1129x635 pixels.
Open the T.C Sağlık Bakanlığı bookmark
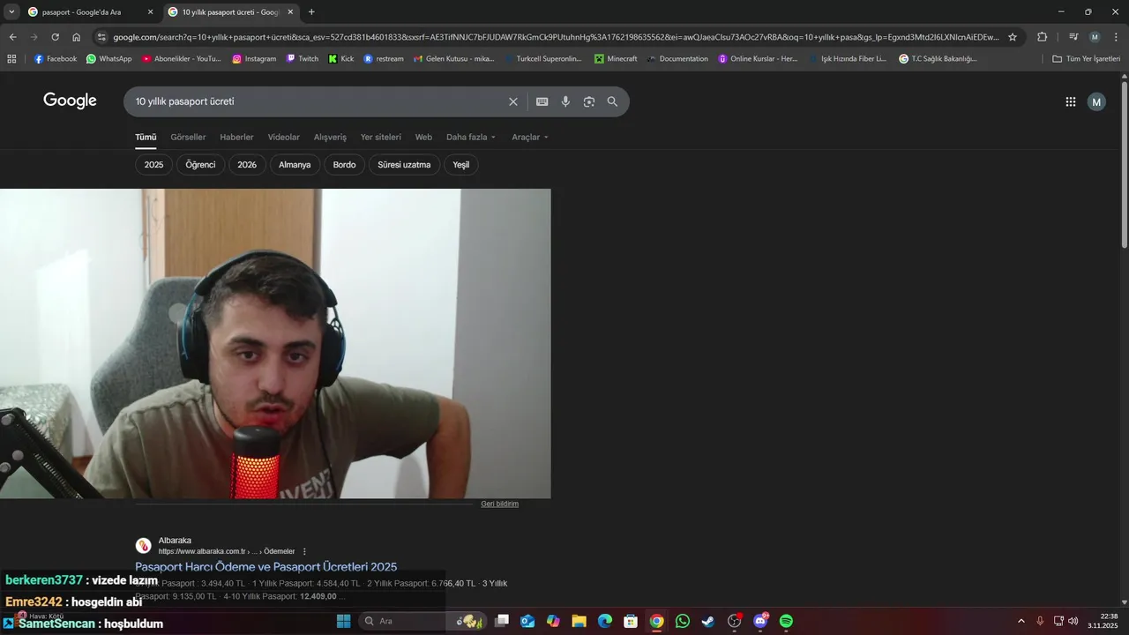938,59
